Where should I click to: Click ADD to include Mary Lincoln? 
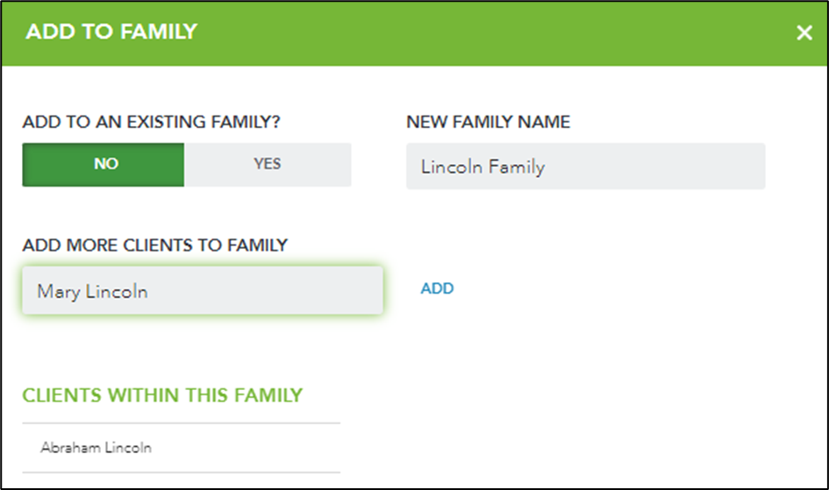437,288
